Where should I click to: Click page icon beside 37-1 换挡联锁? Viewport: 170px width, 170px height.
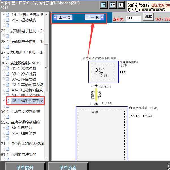coord(7,79)
